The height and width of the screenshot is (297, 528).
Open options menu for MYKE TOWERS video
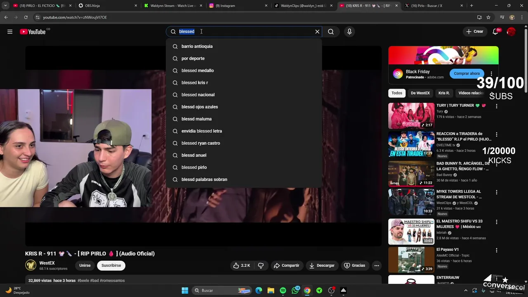497,193
